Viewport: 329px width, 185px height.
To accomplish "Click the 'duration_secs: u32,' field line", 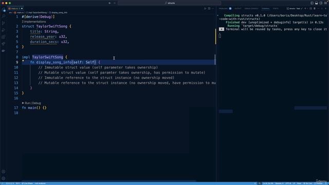I will pyautogui.click(x=49, y=42).
